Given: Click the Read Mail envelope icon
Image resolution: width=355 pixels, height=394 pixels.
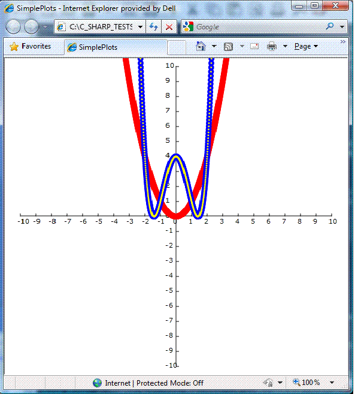Looking at the screenshot, I should (x=254, y=46).
